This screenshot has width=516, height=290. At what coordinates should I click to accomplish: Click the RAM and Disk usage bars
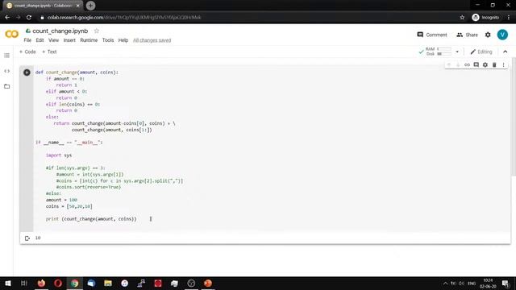[439, 52]
